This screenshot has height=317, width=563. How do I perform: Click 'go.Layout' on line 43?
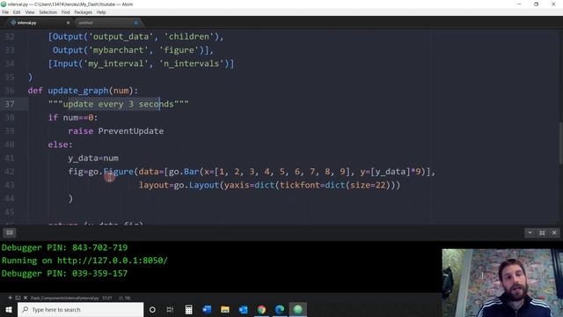click(196, 185)
